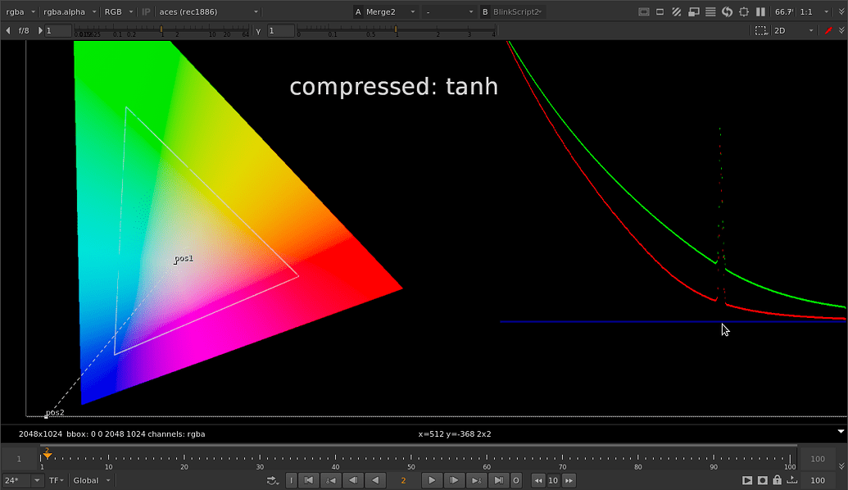The image size is (848, 490).
Task: Pause viewer updates
Action: pos(761,11)
